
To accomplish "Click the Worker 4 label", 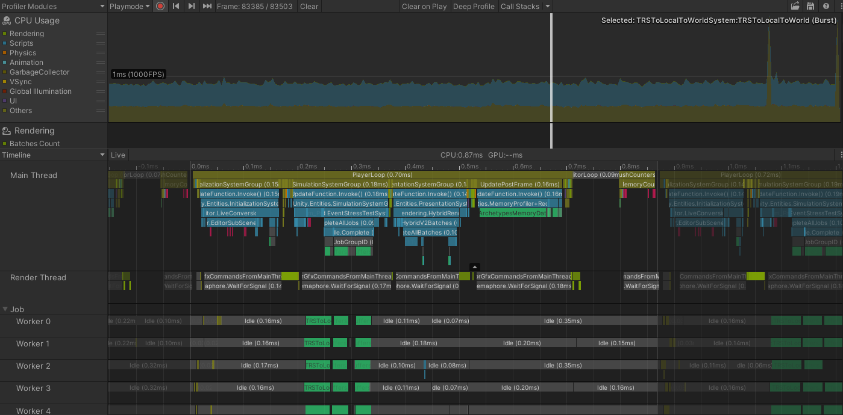I will 33,411.
